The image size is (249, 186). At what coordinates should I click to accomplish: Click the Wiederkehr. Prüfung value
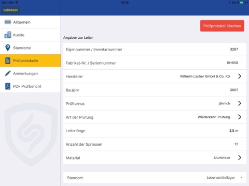[x=214, y=117]
